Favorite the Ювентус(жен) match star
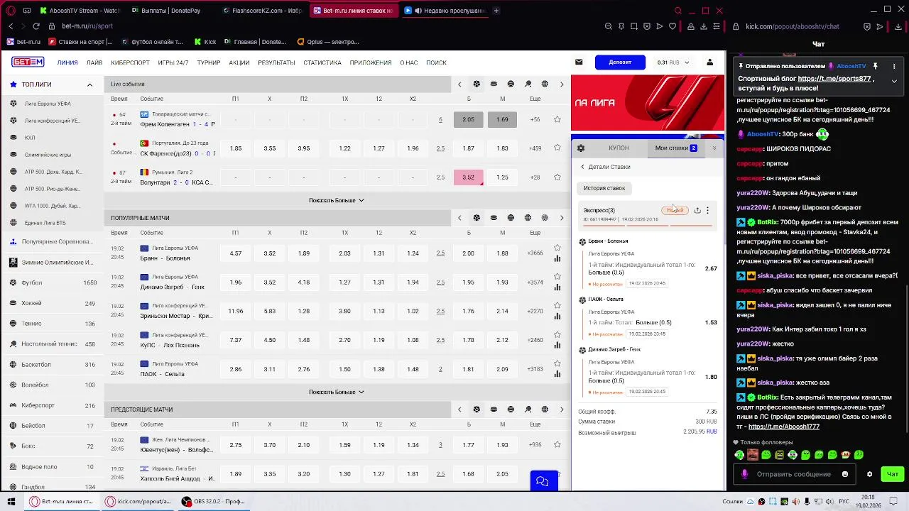The image size is (909, 511). [x=557, y=445]
